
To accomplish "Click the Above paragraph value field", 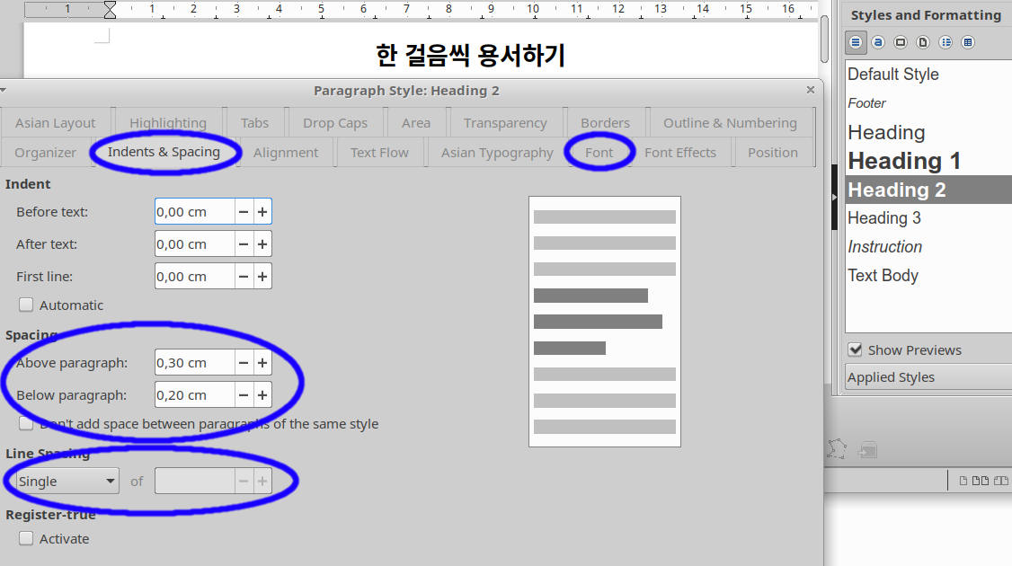I will pyautogui.click(x=194, y=363).
